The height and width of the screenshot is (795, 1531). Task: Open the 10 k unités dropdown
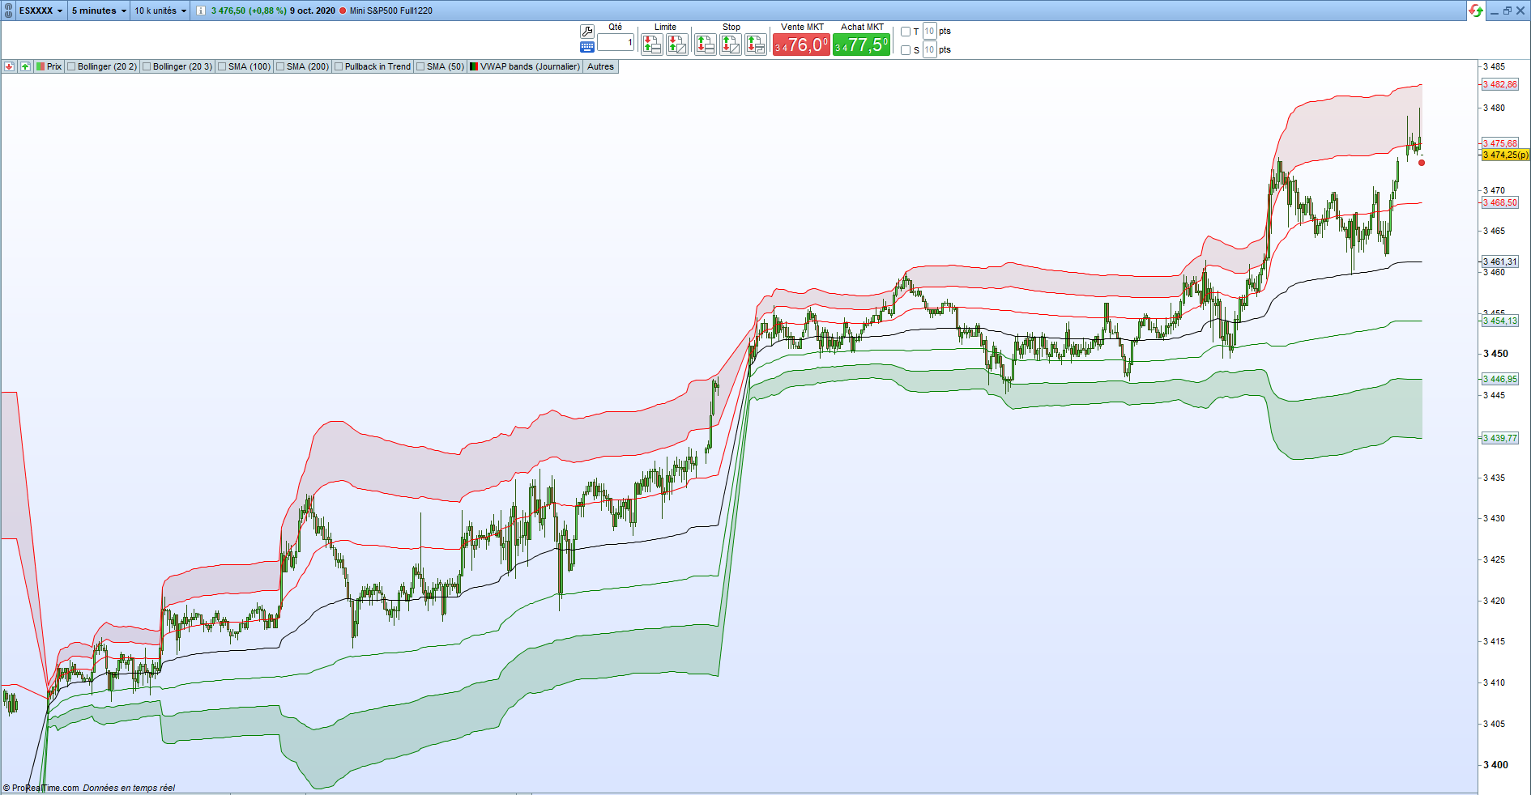(x=160, y=11)
